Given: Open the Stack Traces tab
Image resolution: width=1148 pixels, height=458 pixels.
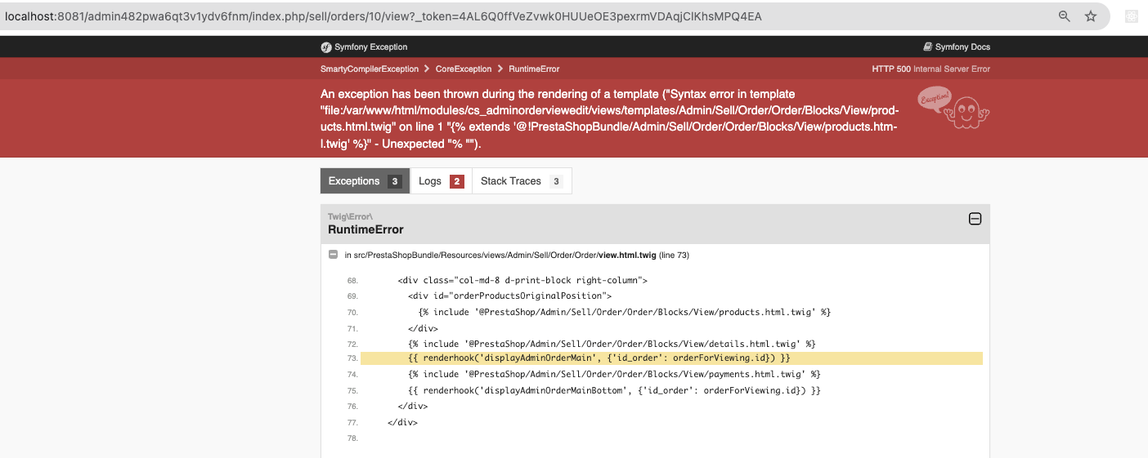Looking at the screenshot, I should coord(522,181).
